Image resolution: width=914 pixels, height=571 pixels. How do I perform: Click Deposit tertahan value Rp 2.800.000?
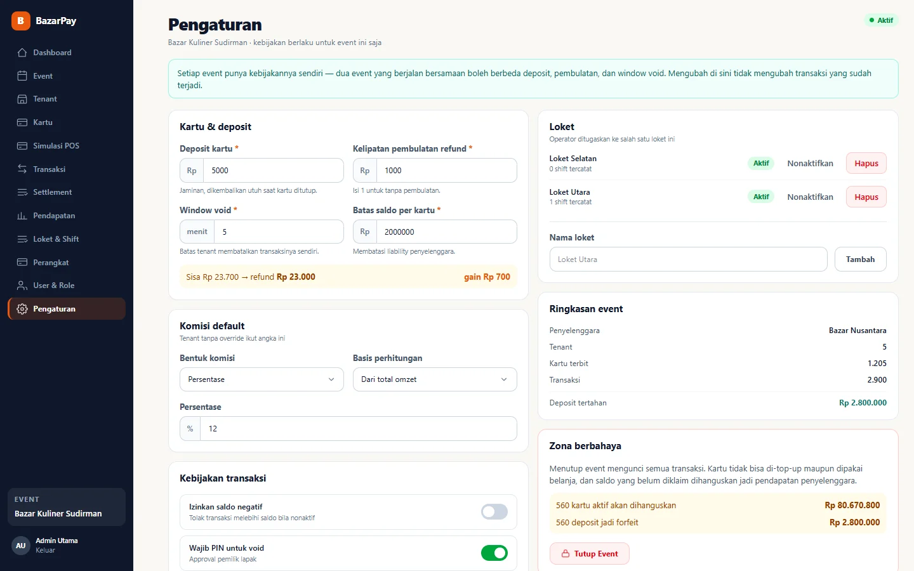point(863,403)
